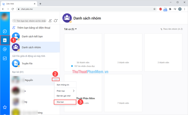Click the create group icon beside search
Image resolution: width=188 pixels, height=115 pixels.
[x=56, y=21]
